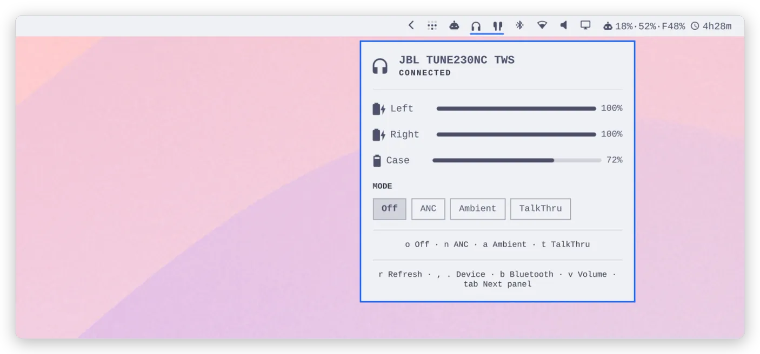Click the Right earbud battery bar
The width and height of the screenshot is (760, 354).
click(516, 134)
